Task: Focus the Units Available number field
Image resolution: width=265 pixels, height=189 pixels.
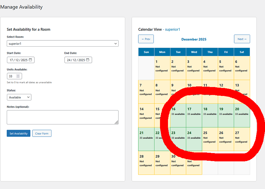Action: pyautogui.click(x=14, y=76)
